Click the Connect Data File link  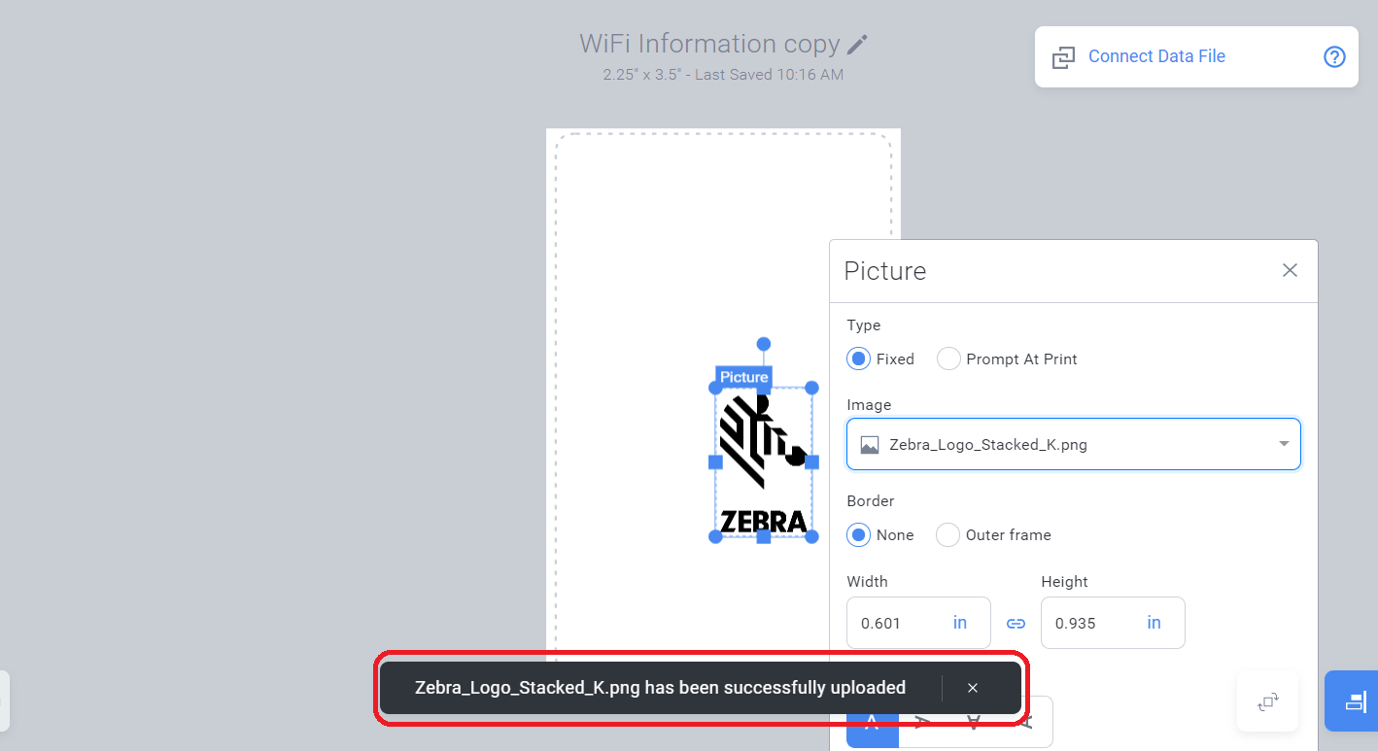pyautogui.click(x=1156, y=56)
